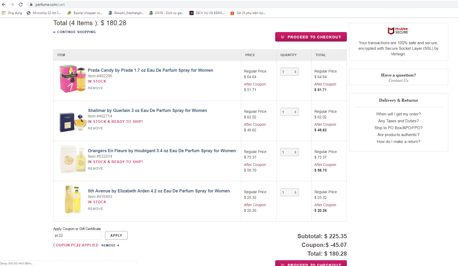Open the GHTK bookmark in bookmarks bar
Screen dimensions: 458x266
click(x=166, y=13)
